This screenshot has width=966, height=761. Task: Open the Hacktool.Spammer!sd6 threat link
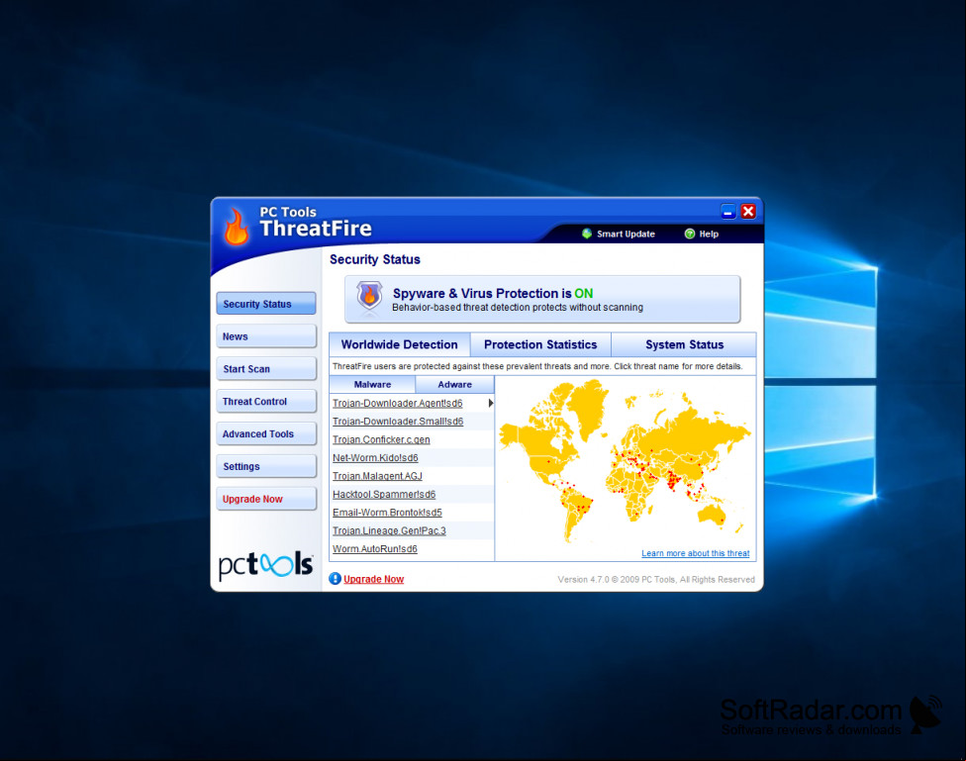pos(384,494)
